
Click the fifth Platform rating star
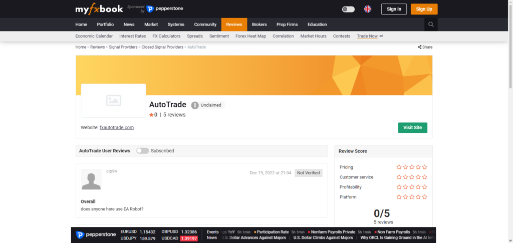click(x=425, y=197)
